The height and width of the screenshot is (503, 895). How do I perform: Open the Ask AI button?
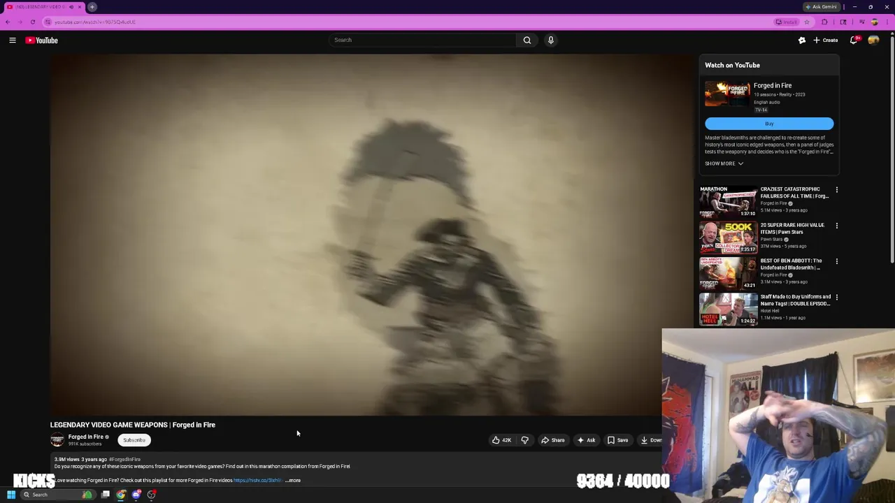[x=586, y=440]
